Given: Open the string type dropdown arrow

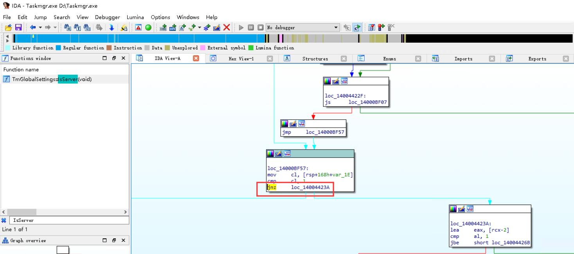Looking at the screenshot, I should coord(199,27).
